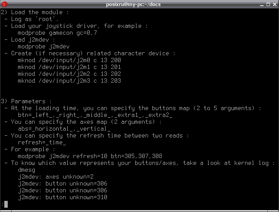Click the '- For example :' line under Parameters
Viewport: 279px width, 212px height.
[30, 149]
